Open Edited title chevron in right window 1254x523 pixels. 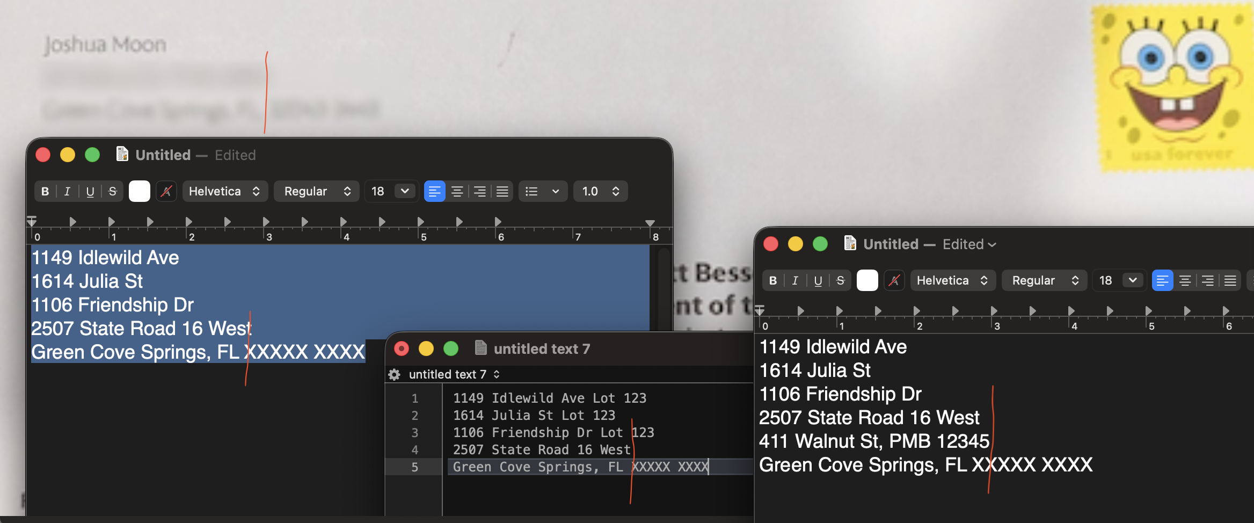tap(992, 245)
